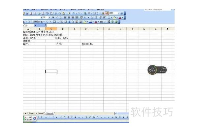The height and width of the screenshot is (132, 198).
Task: Click the drawing toolbar Fill Color bucket
Action: [85, 22]
